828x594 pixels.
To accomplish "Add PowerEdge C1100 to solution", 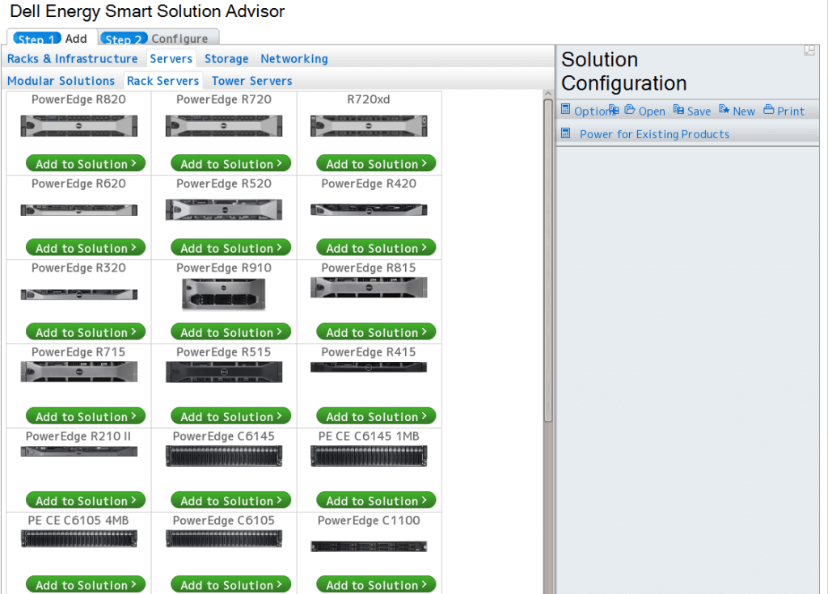I will (x=376, y=584).
